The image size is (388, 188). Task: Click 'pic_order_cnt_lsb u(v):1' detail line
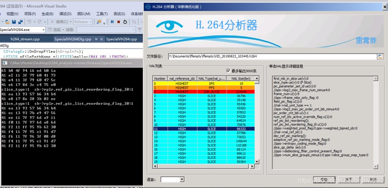point(290,113)
